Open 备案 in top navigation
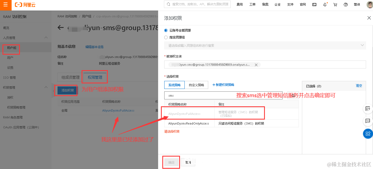 (x=265, y=4)
